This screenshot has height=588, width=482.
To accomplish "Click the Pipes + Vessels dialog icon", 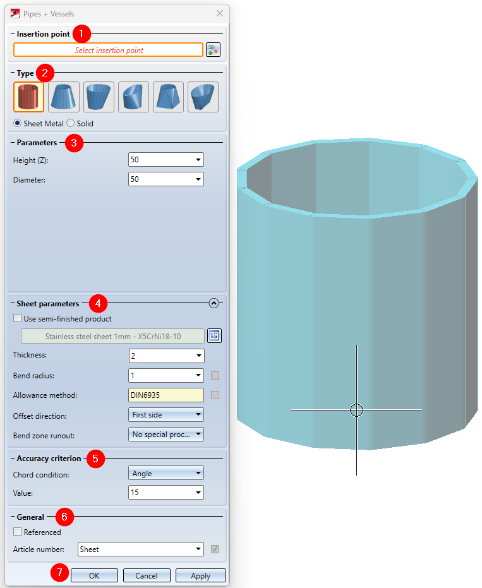I will point(15,14).
